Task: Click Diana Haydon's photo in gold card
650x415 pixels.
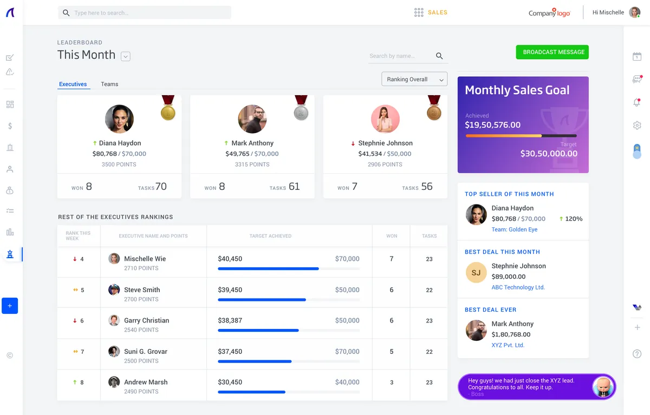Action: point(119,119)
